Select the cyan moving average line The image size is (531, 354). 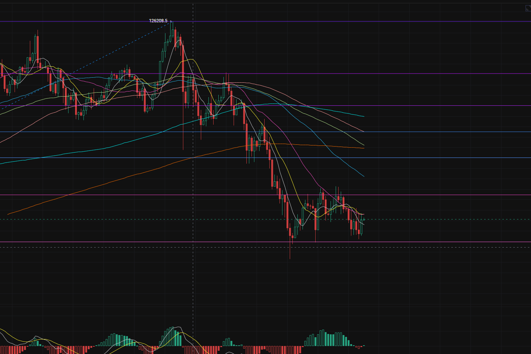(x=109, y=147)
